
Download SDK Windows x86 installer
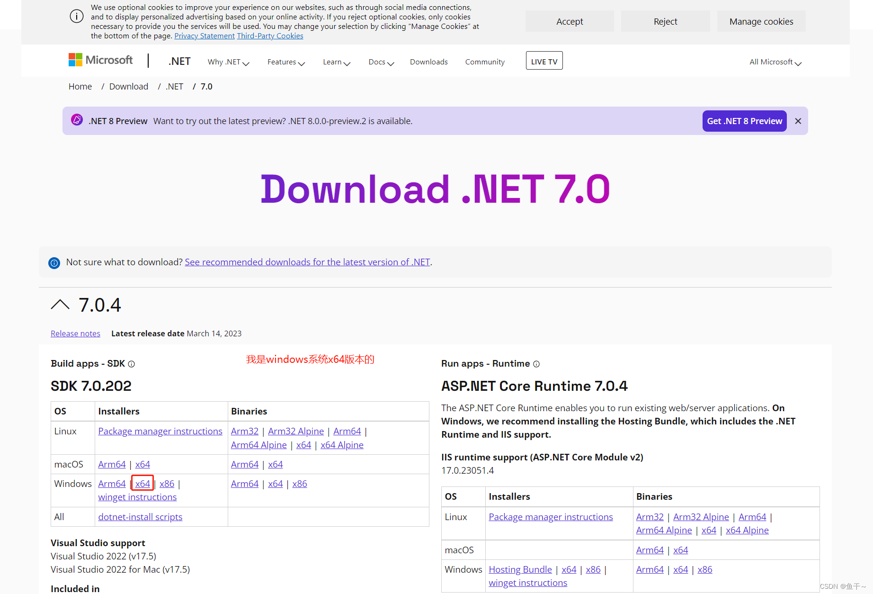click(167, 484)
